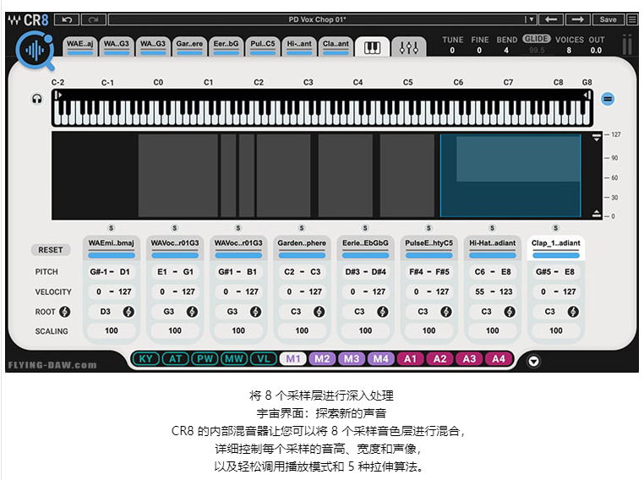Select the WAEmi..bmaj layer header
Screen dimensions: 644x480
click(112, 248)
